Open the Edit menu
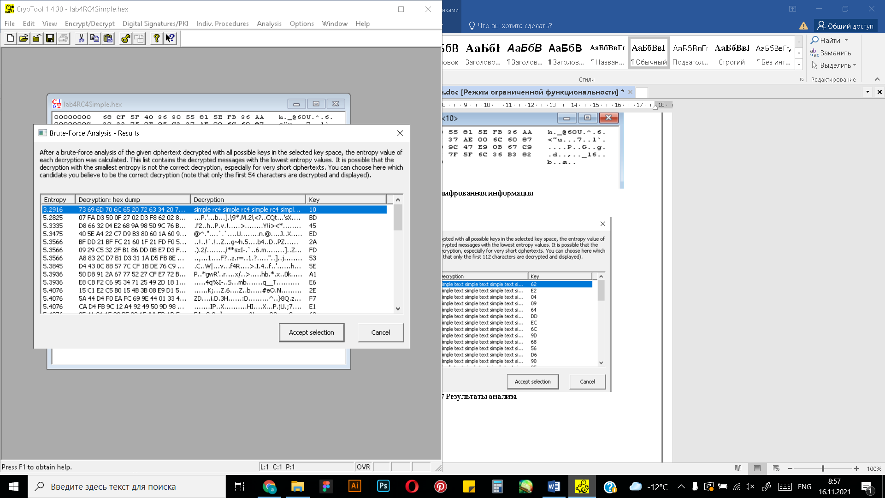Viewport: 885px width, 498px height. 29,24
